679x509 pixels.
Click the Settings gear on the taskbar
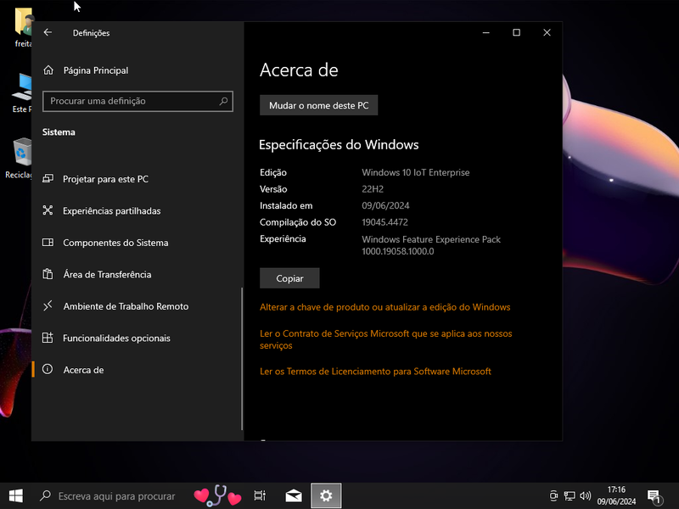pos(326,495)
